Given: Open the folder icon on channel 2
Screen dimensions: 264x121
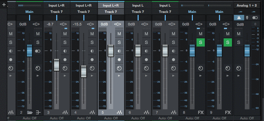Looking at the screenshot, I should pyautogui.click(x=30, y=112).
